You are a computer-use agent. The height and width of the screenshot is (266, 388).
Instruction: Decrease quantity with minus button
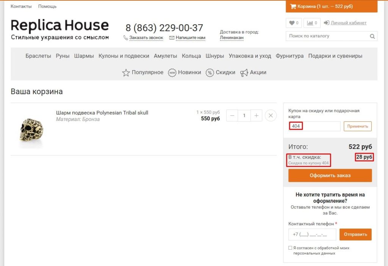click(x=232, y=115)
